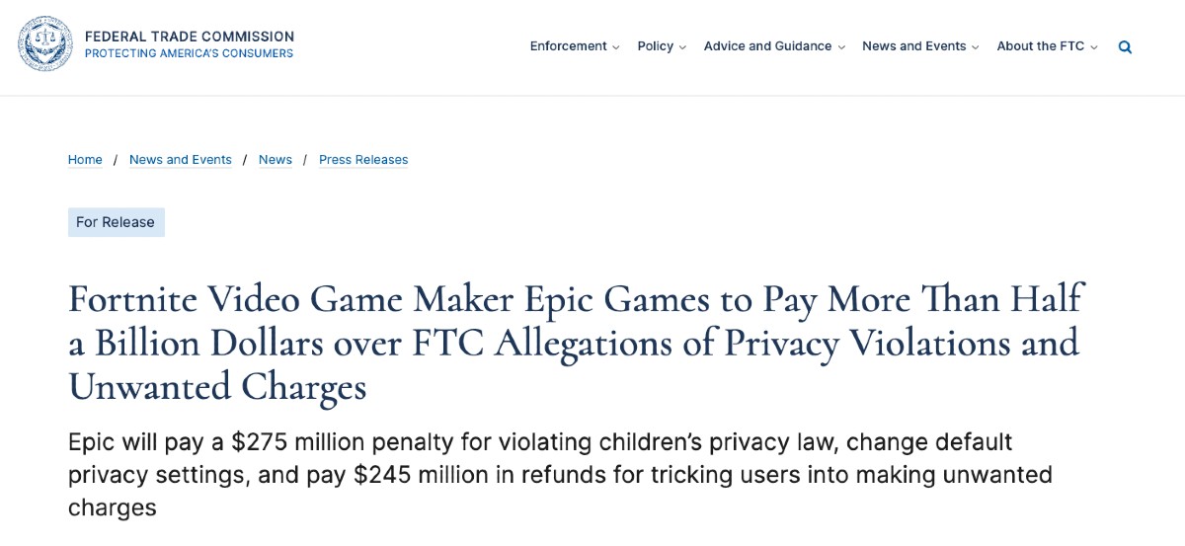This screenshot has height=546, width=1185.
Task: Open the Advice and Guidance menu
Action: [x=767, y=46]
